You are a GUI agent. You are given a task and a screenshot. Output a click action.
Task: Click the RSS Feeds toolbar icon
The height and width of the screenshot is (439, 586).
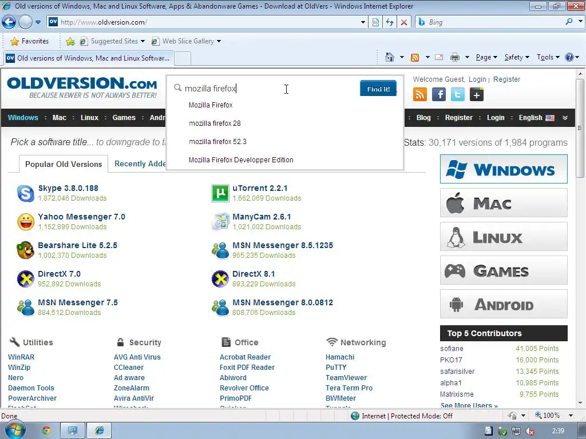[414, 57]
